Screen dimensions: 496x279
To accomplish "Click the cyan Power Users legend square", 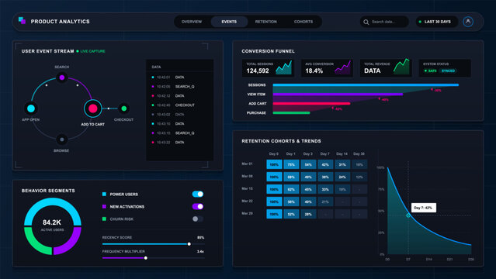I will (x=104, y=194).
